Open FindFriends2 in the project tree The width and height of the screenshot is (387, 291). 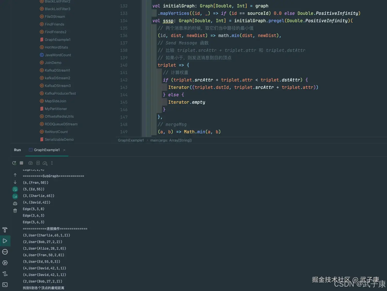55,32
